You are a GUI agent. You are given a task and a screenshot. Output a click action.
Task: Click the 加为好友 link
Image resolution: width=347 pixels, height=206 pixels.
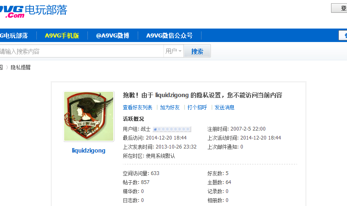pyautogui.click(x=170, y=108)
